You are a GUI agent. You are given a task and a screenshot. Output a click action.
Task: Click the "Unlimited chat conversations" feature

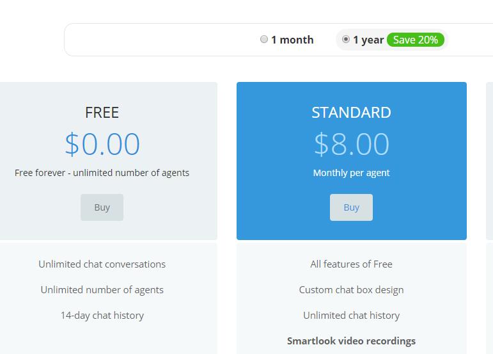(x=102, y=264)
